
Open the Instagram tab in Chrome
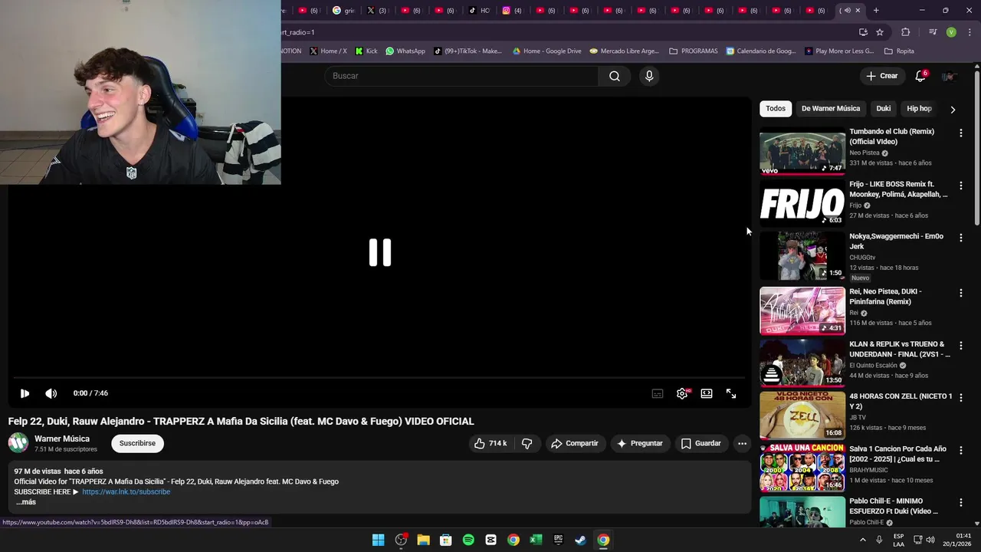coord(512,11)
